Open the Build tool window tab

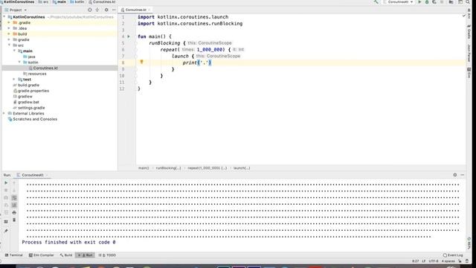click(66, 255)
